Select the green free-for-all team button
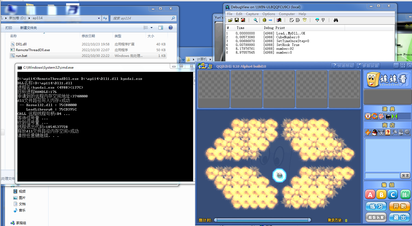412x226 pixels. (405, 195)
